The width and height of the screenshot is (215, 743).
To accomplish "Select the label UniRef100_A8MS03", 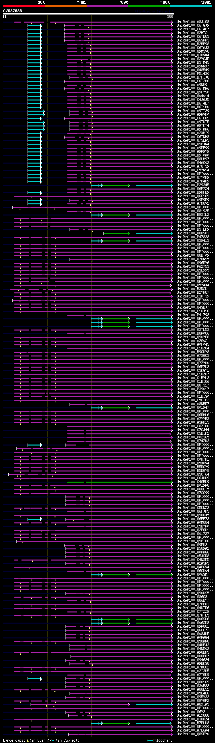I will pos(193,233).
